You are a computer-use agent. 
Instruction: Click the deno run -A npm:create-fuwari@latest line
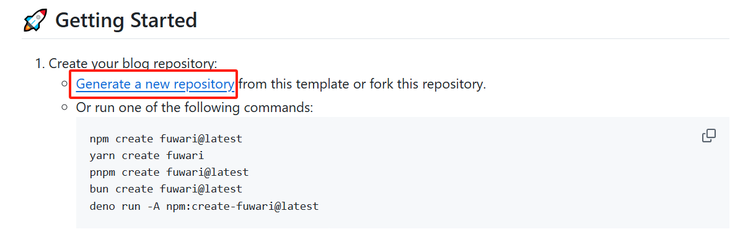(x=204, y=205)
